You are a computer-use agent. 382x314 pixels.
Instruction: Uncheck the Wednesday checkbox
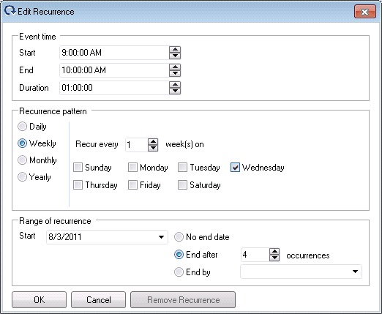(x=235, y=168)
